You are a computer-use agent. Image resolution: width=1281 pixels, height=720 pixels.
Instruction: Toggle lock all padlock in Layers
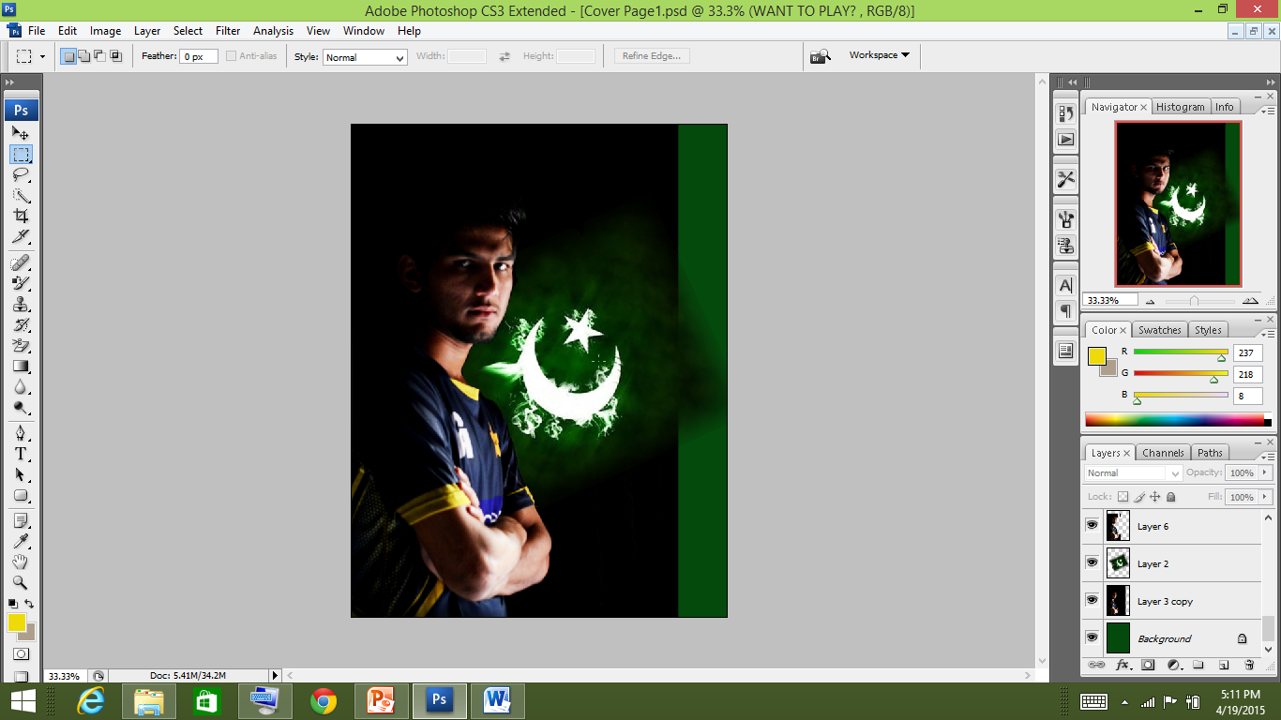click(1170, 497)
